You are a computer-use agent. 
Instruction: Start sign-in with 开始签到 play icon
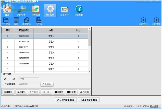pos(143,21)
